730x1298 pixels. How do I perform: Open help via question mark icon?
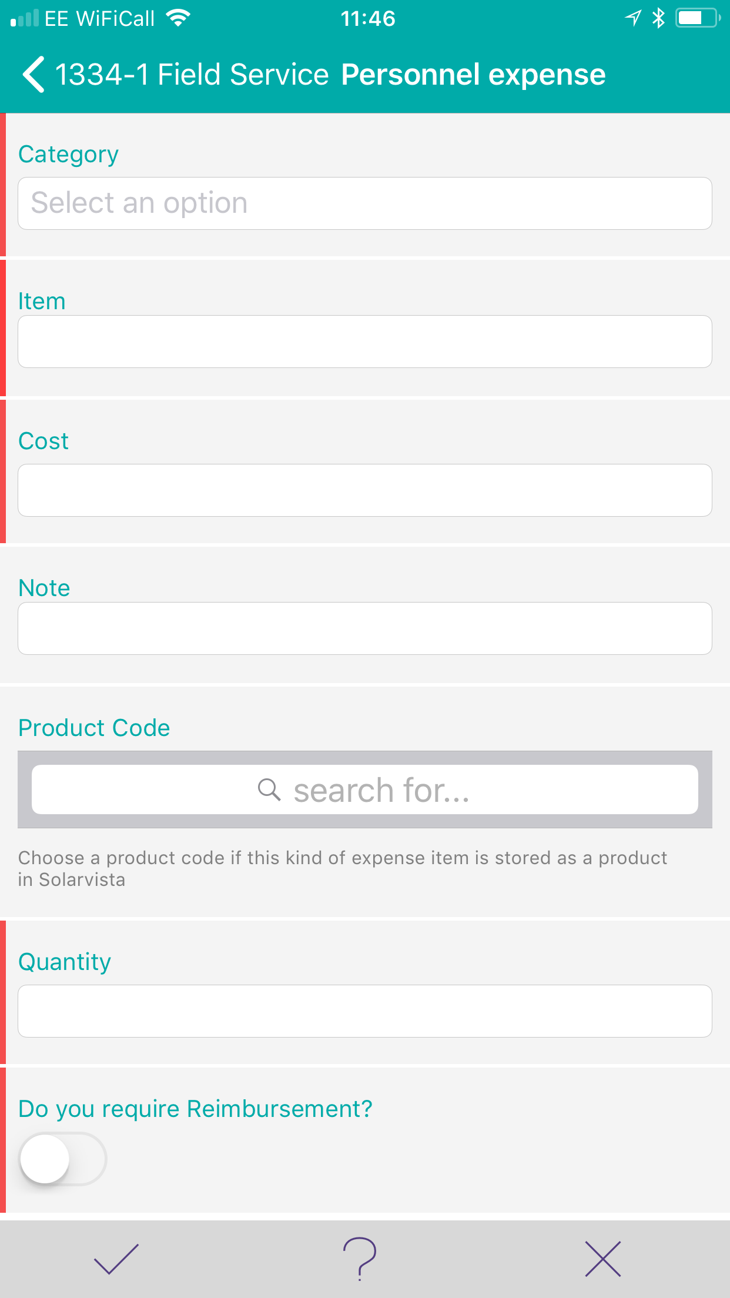point(360,1259)
